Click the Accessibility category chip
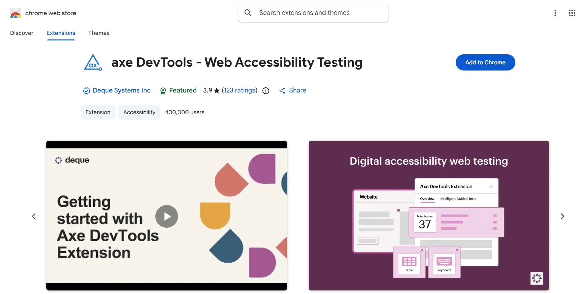Screen dimensions: 577x294 [139, 112]
